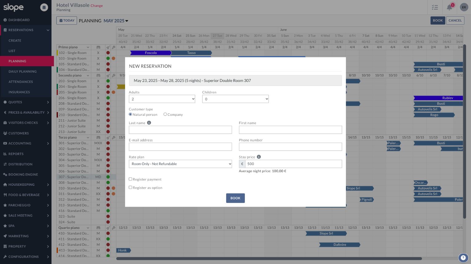471x264 pixels.
Task: Click the orange status dot for room 103
Action: pyautogui.click(x=113, y=59)
